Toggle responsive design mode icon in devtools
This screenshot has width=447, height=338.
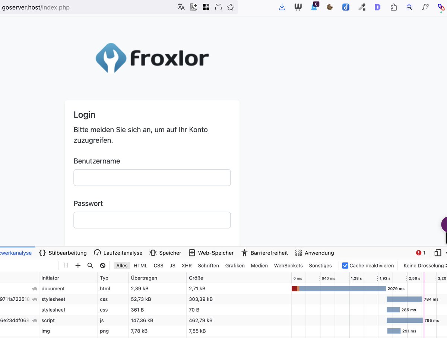[x=438, y=253]
